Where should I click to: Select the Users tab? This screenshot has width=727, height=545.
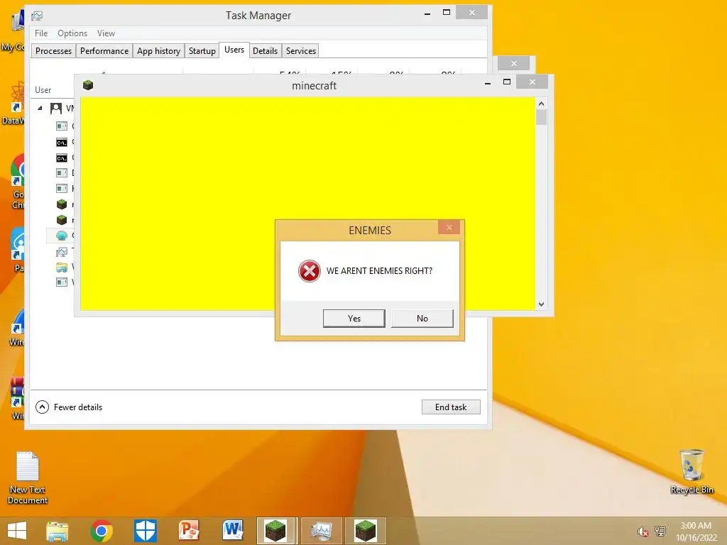(x=234, y=50)
